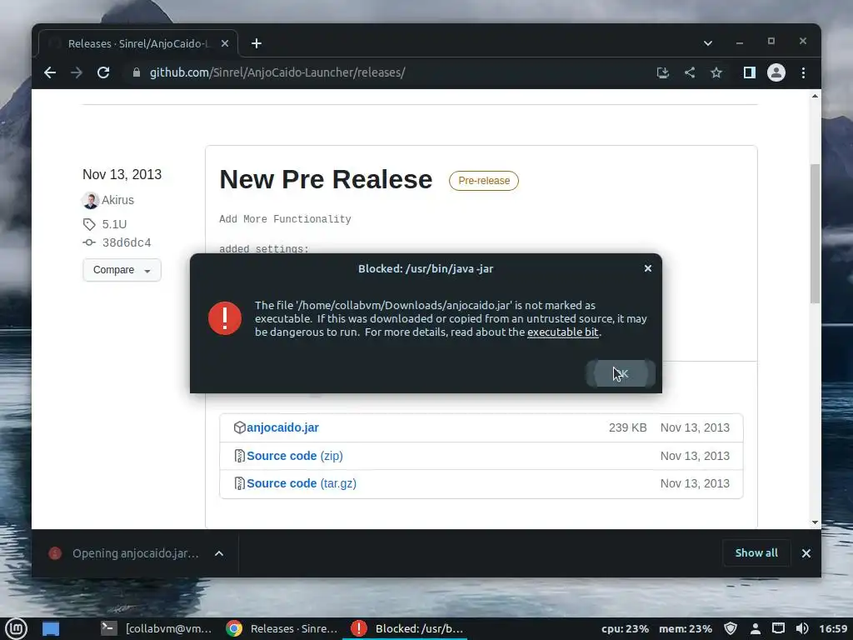Click the network/display tray icon

click(779, 628)
